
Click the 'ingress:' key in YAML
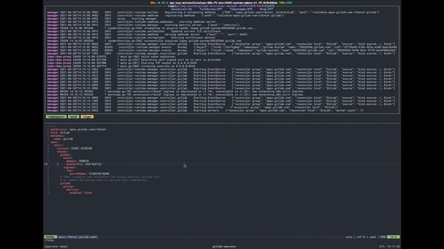(69, 167)
